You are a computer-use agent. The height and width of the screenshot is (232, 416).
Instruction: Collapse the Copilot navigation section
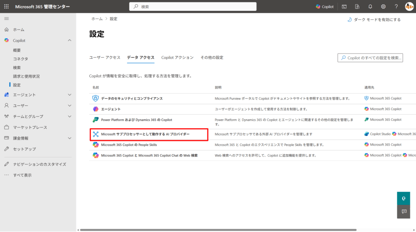tap(69, 41)
